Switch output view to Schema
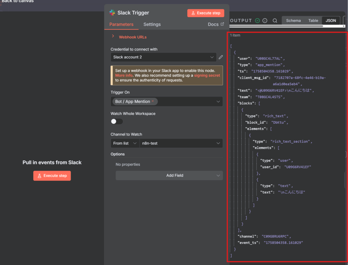The height and width of the screenshot is (265, 348). tap(293, 20)
